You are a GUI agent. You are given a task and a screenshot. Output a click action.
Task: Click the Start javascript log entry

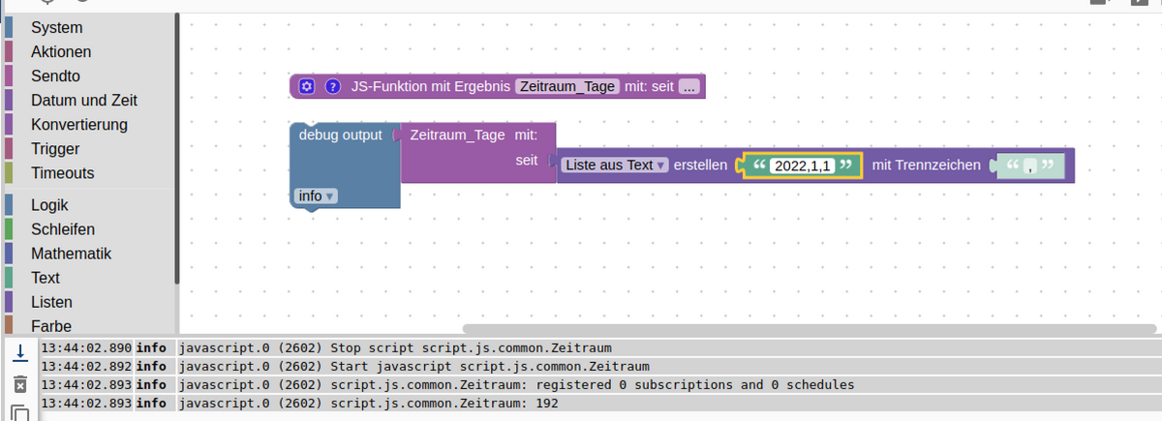598,366
